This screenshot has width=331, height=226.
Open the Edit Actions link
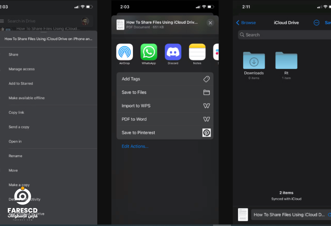click(135, 146)
